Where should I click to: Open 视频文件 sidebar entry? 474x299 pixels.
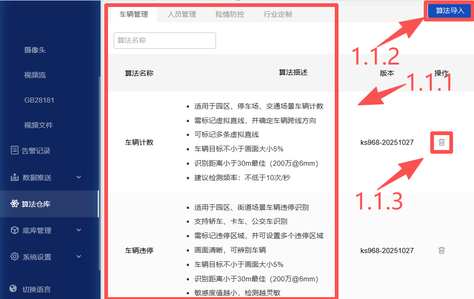[x=39, y=125]
